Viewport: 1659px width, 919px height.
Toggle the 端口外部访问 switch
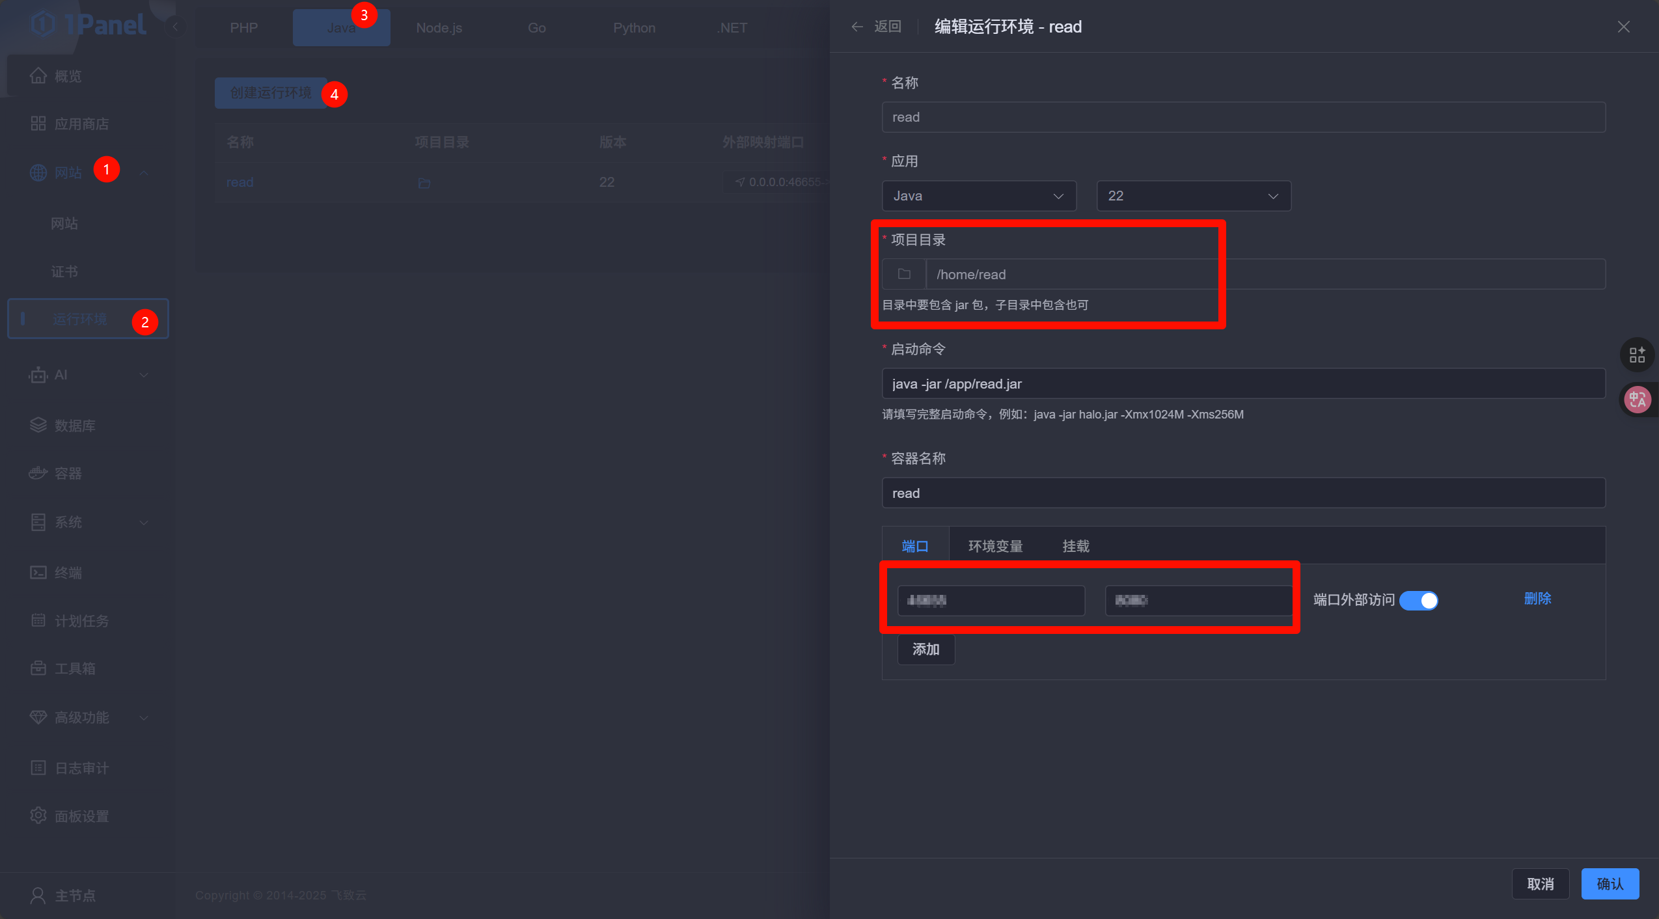pos(1419,600)
